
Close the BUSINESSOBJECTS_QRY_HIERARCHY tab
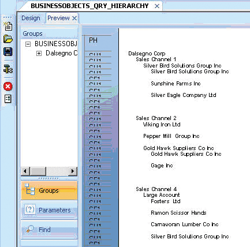coord(157,6)
